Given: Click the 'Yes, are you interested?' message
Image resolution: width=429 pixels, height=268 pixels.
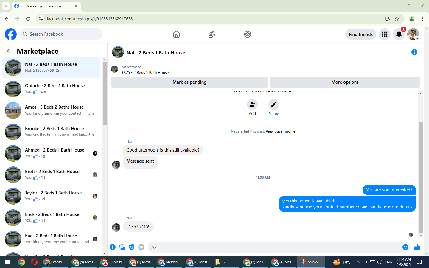Looking at the screenshot, I should click(x=389, y=190).
